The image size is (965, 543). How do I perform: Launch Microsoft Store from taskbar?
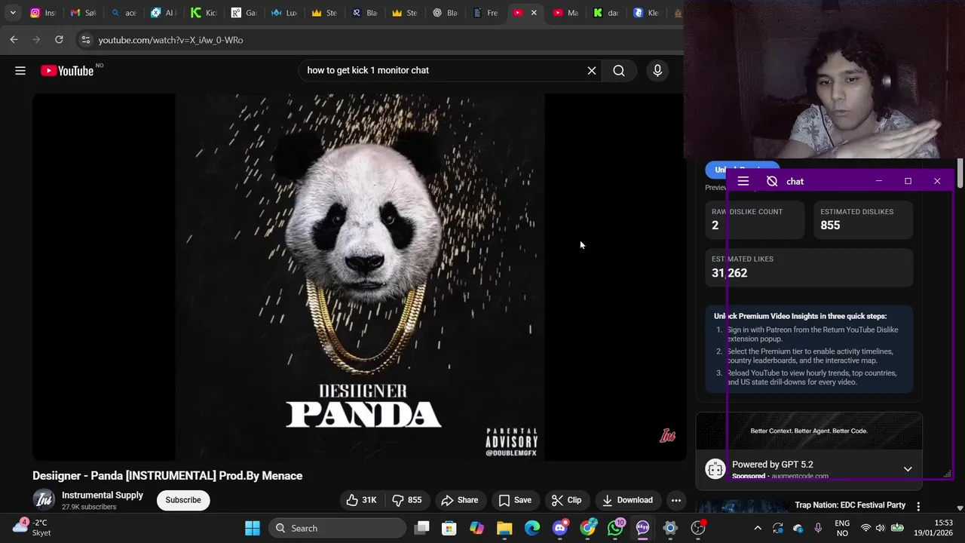click(x=449, y=528)
